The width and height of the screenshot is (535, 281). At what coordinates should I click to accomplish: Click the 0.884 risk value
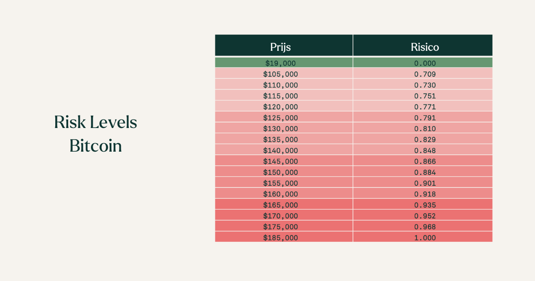[425, 172]
